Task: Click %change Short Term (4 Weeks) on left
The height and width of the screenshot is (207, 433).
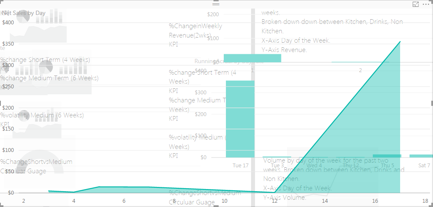Action: click(x=45, y=60)
